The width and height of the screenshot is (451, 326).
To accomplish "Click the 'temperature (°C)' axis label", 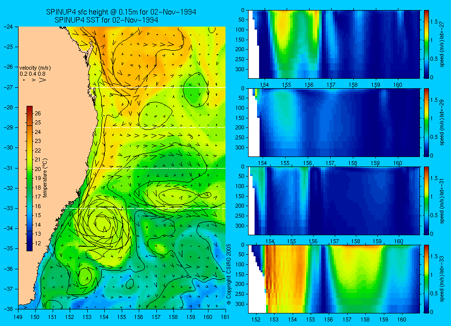I will pyautogui.click(x=45, y=178).
